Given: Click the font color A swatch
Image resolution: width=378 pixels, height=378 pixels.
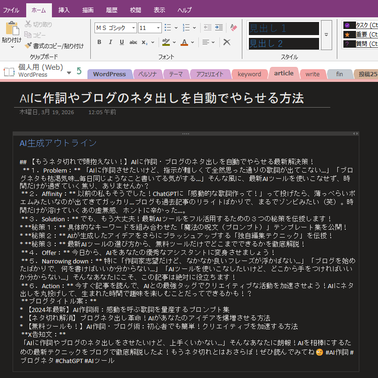Looking at the screenshot, I should 184,42.
